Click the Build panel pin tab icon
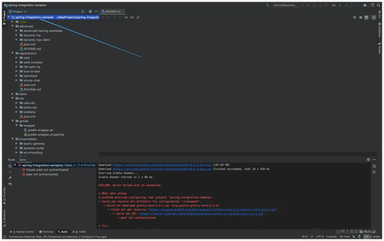 coord(10,178)
